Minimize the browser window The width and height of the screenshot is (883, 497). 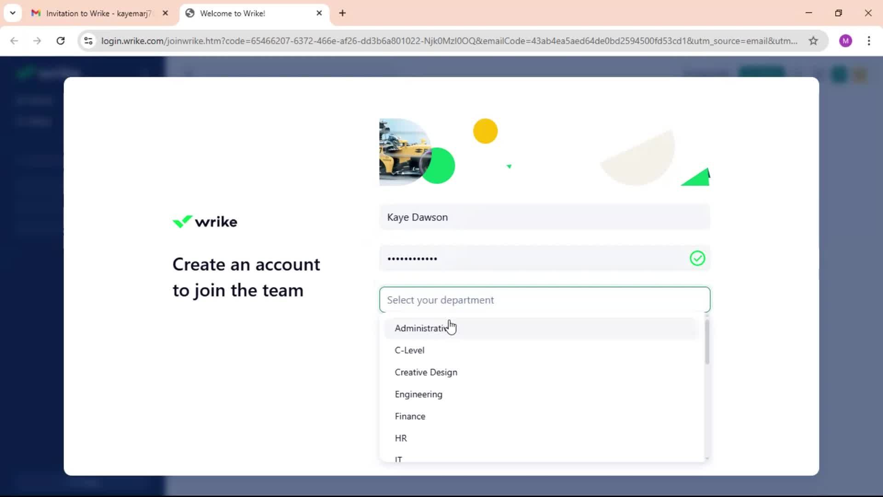click(x=809, y=13)
